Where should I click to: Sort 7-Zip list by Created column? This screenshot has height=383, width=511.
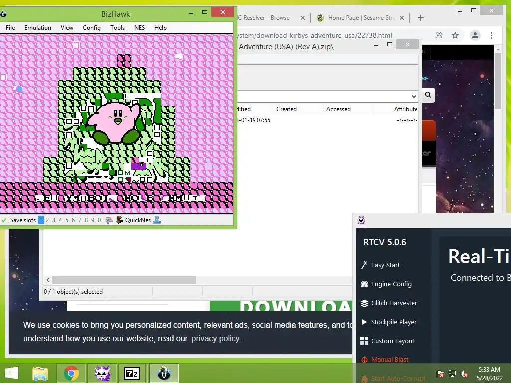287,109
